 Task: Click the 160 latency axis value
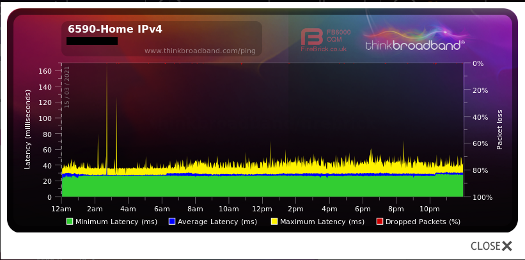coord(45,71)
